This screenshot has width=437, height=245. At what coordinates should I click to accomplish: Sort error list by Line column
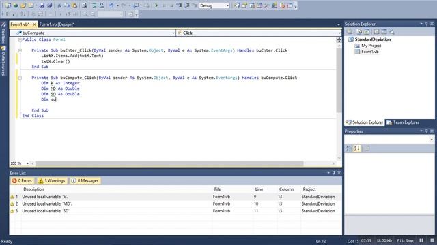259,189
